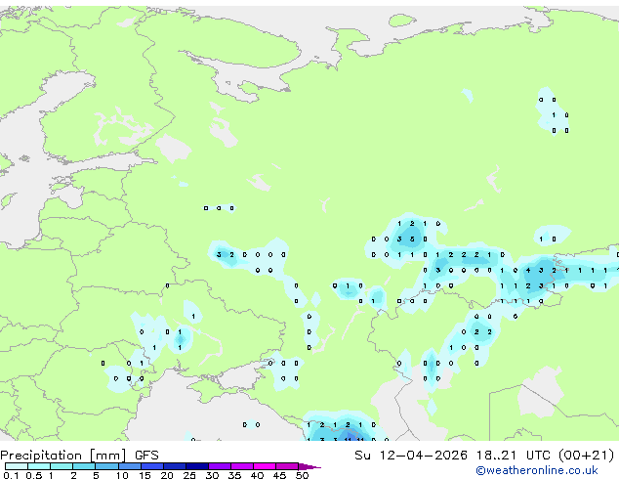619x479 pixels.
Task: Select legend swatch between 15 and 20
Action: [151, 466]
